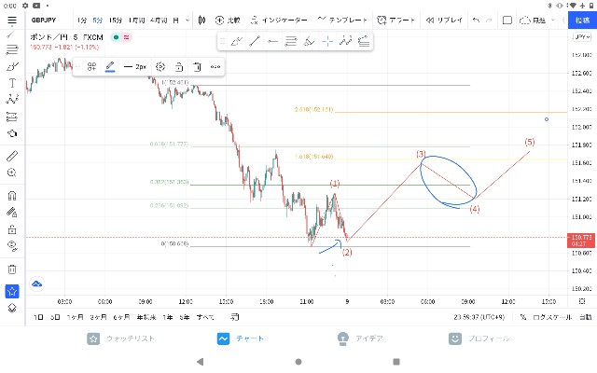This screenshot has height=373, width=597.
Task: Expand the timeframe dropdown arrow
Action: 187,21
